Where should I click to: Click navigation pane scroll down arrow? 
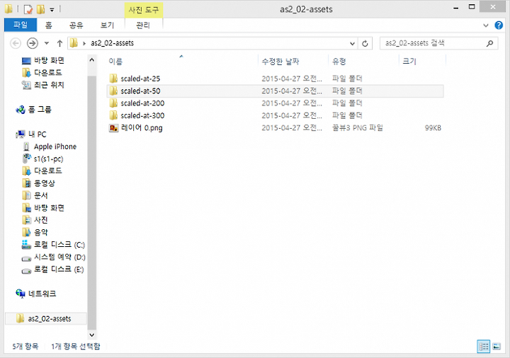click(x=91, y=335)
